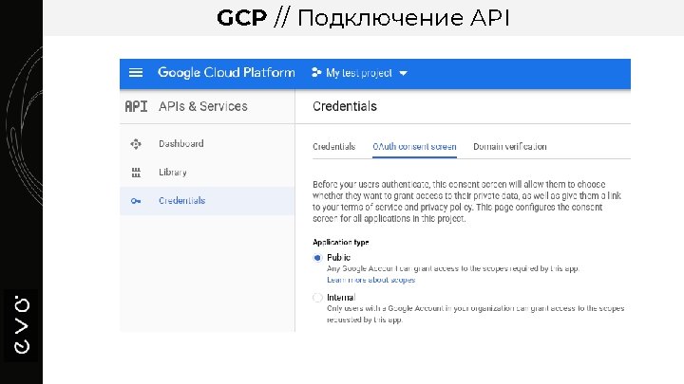Go to Library in the sidebar
This screenshot has width=684, height=384.
pos(173,173)
